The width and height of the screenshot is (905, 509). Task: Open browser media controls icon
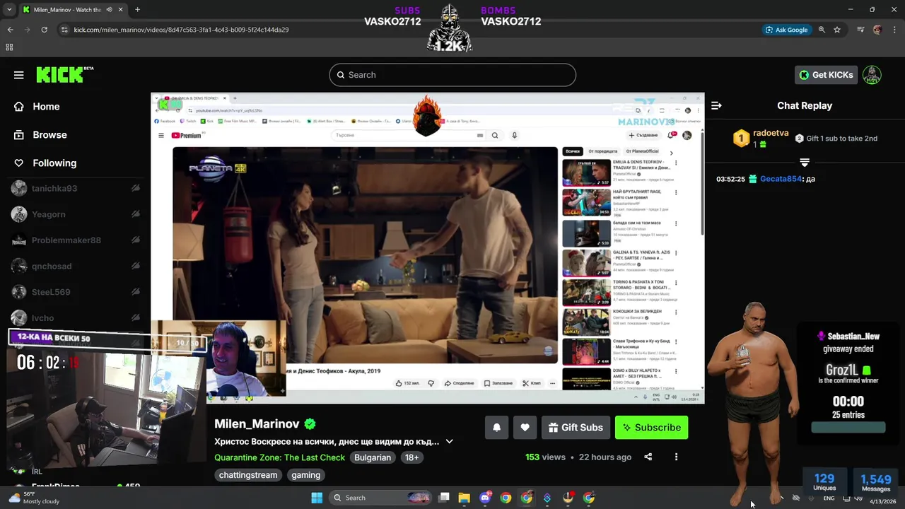pos(860,30)
